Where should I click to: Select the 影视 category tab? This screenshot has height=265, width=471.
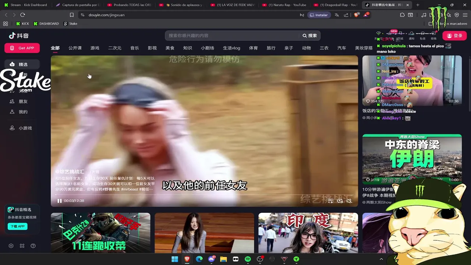click(152, 48)
